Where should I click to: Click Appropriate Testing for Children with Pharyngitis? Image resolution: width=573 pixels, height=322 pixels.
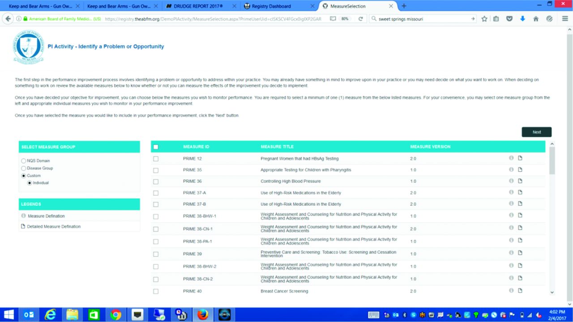click(306, 170)
